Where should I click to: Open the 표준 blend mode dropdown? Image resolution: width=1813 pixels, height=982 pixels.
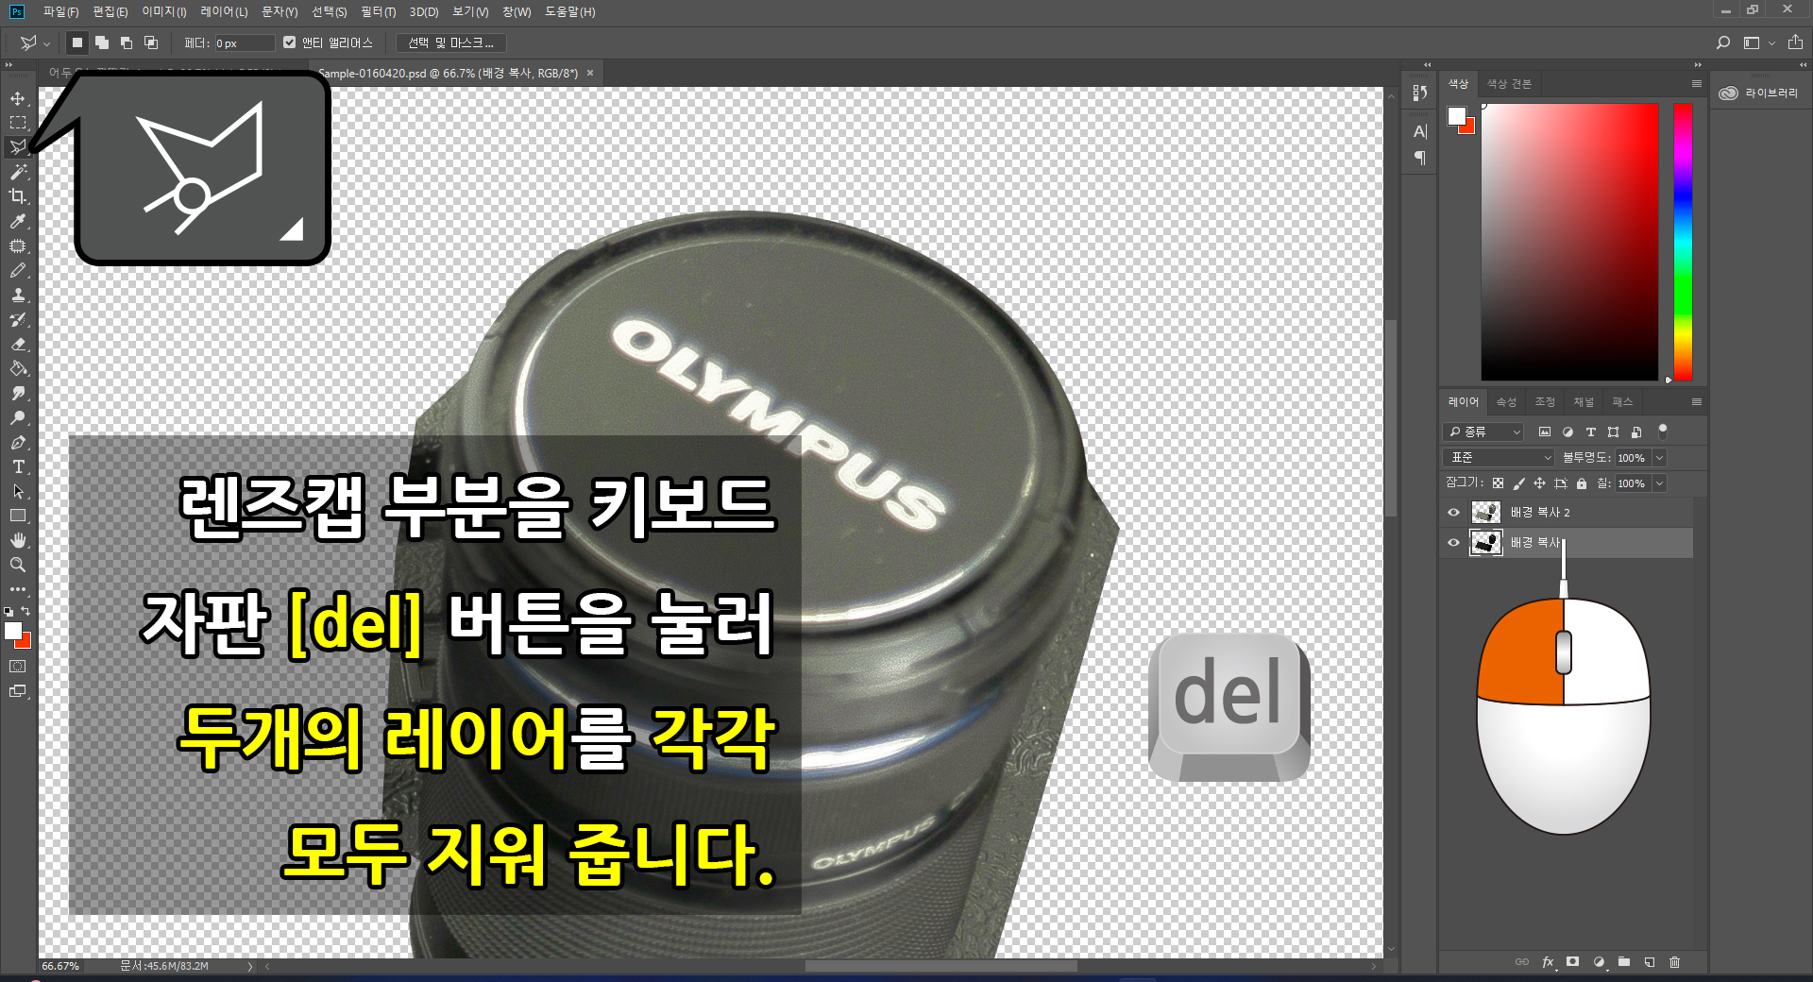pos(1499,457)
